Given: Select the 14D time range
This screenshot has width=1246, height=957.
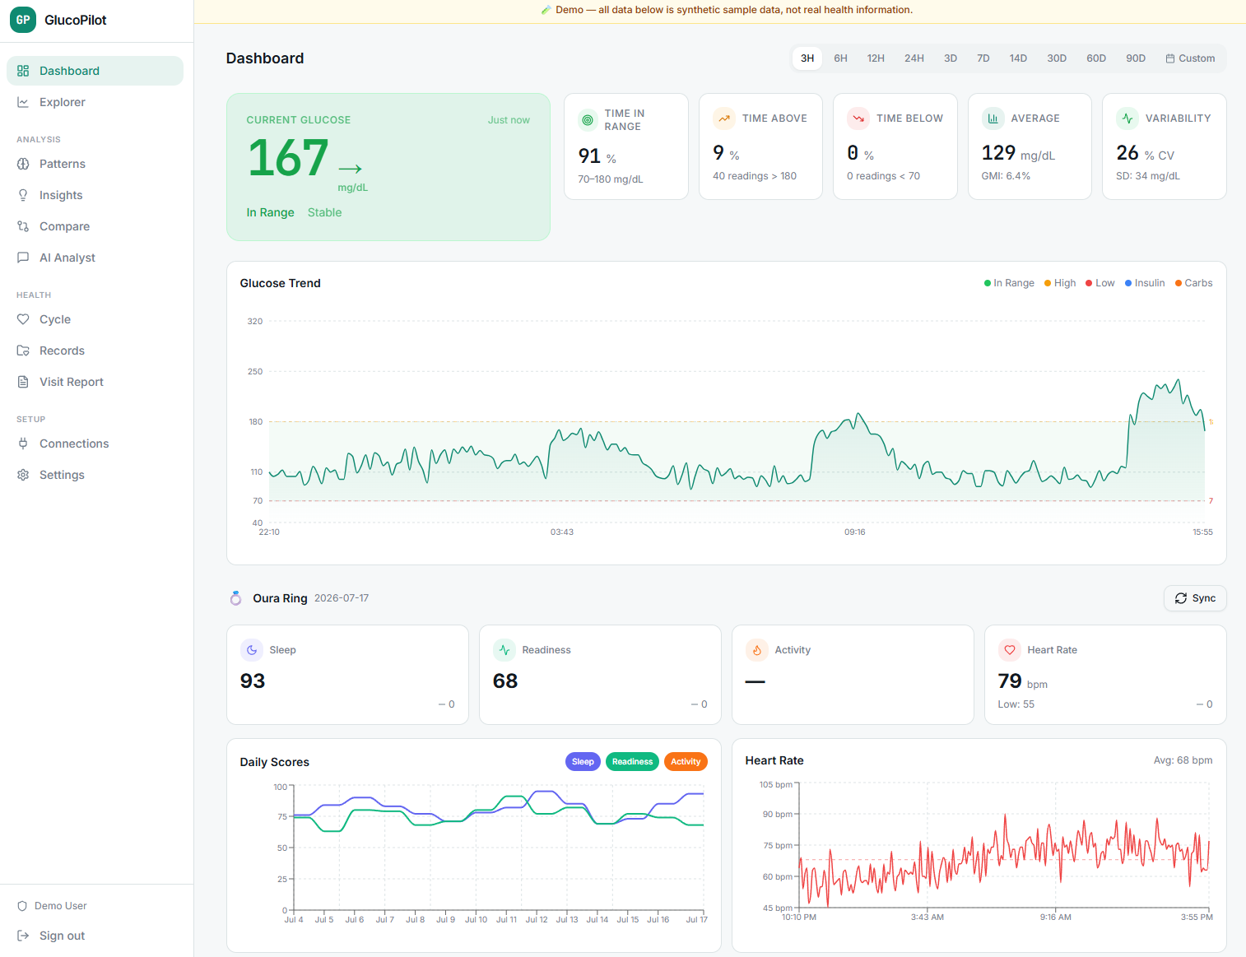Looking at the screenshot, I should pyautogui.click(x=1018, y=58).
